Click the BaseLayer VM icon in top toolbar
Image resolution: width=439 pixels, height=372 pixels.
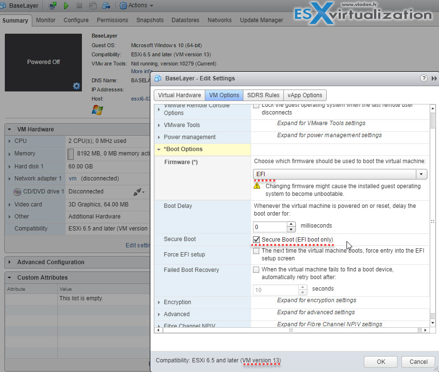[x=2, y=5]
